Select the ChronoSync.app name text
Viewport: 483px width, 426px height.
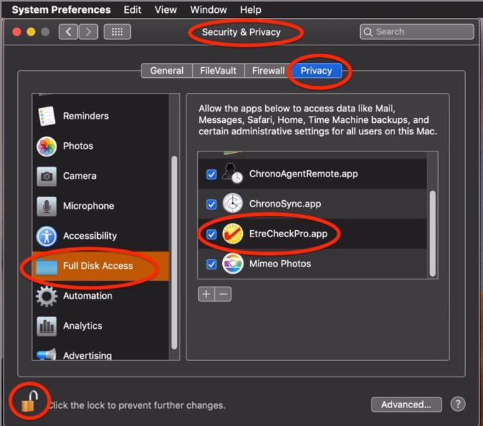285,204
